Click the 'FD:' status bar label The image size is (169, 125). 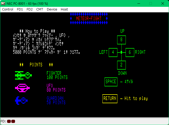3,121
